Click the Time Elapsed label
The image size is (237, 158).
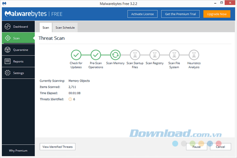pyautogui.click(x=49, y=93)
